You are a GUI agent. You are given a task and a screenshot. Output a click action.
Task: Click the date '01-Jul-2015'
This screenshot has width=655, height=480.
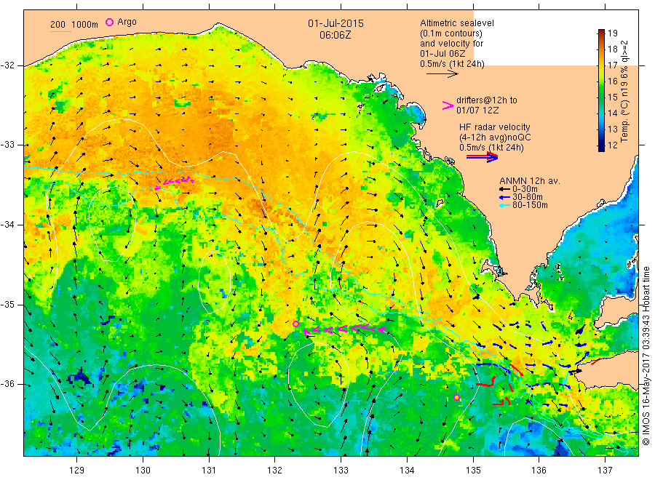tap(336, 23)
